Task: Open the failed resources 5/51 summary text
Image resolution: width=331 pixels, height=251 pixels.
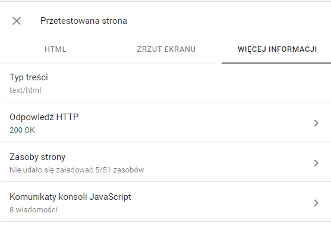Action: [77, 170]
